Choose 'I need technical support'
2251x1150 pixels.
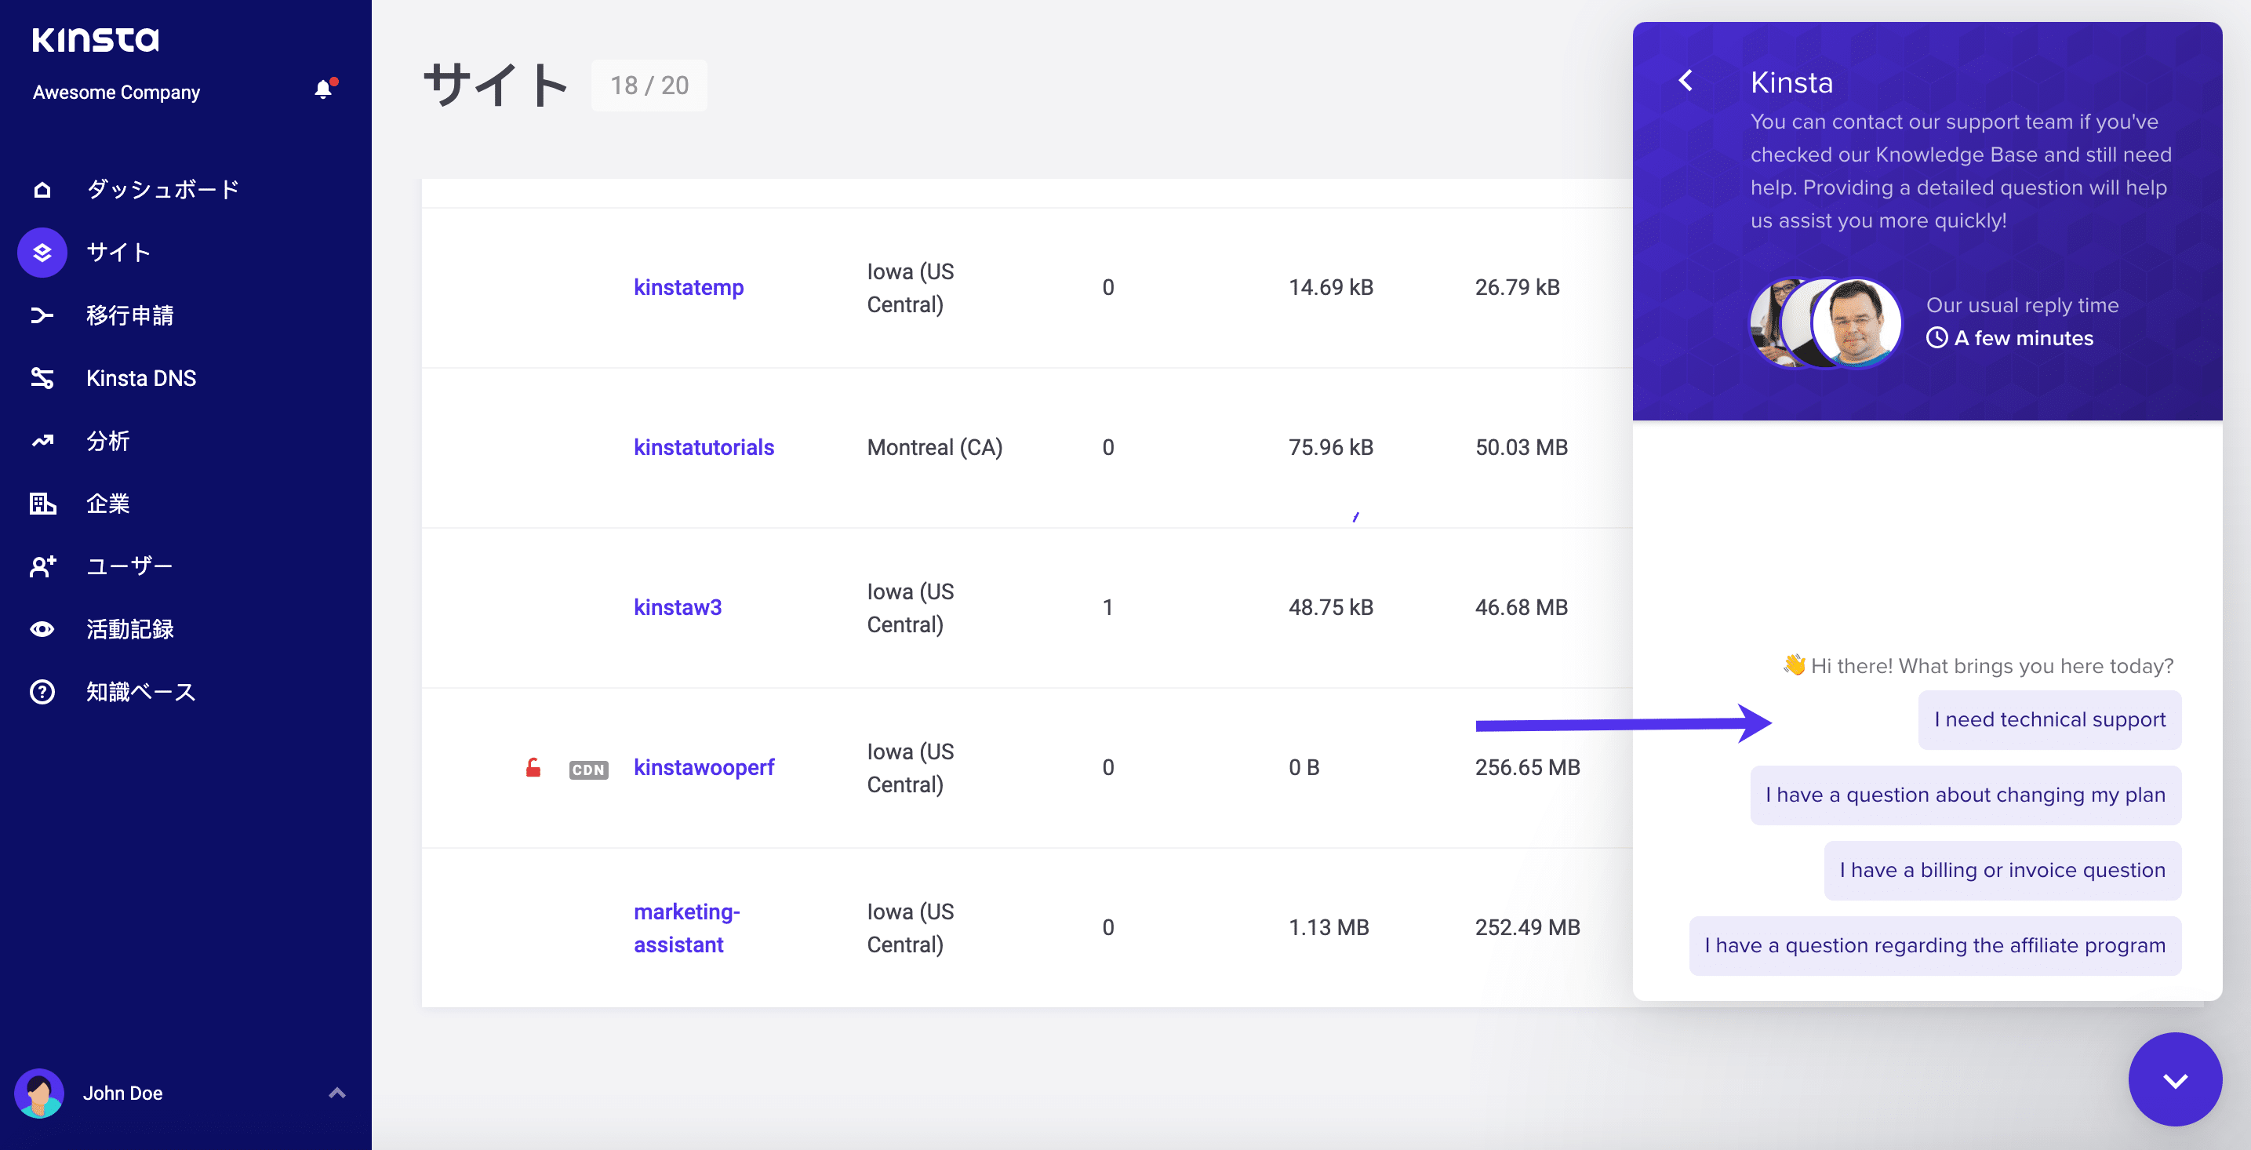[x=2049, y=720]
